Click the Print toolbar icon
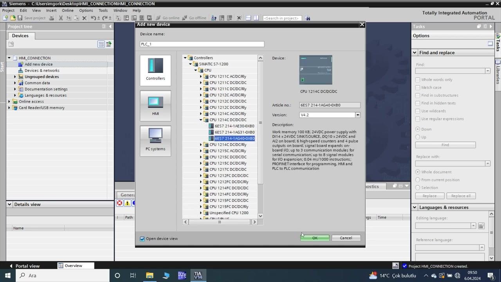 tap(51, 18)
